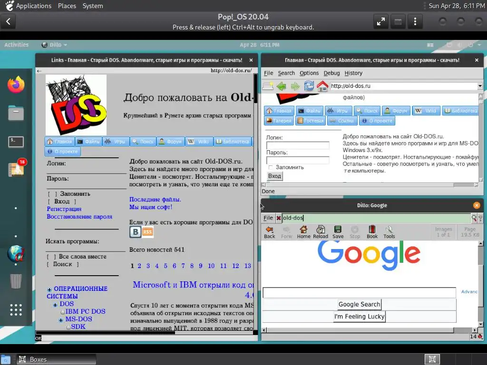Open Options menu in NetSurf
The width and height of the screenshot is (487, 365).
(x=309, y=73)
